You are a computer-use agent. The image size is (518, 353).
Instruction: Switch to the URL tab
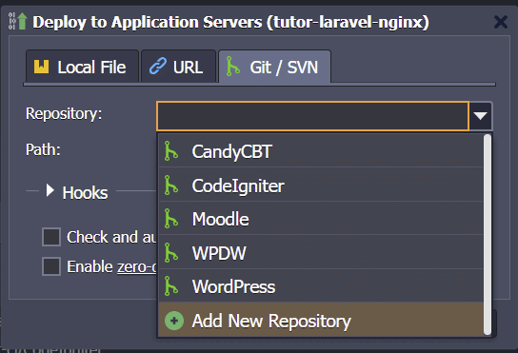178,67
